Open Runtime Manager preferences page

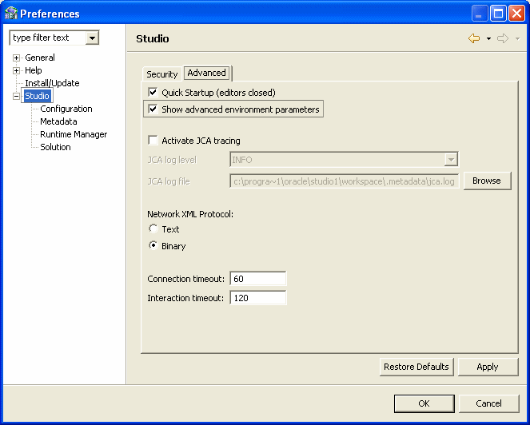click(x=74, y=134)
